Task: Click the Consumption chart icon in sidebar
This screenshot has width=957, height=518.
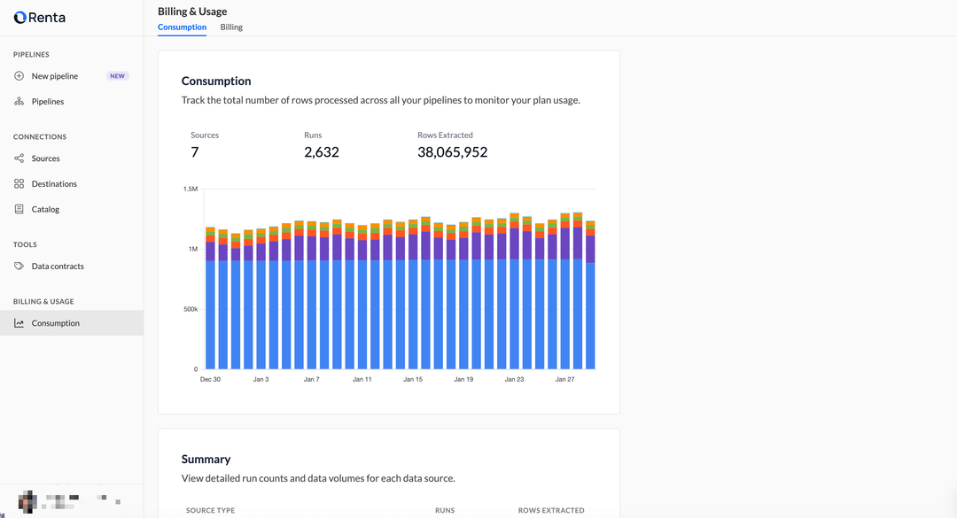Action: (x=19, y=323)
